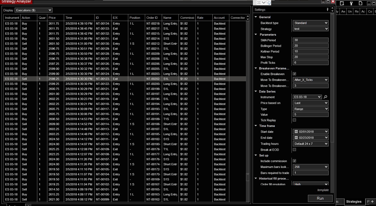This screenshot has height=206, width=376.
Task: Open the Strategy dropdown set to test
Action: [x=311, y=29]
